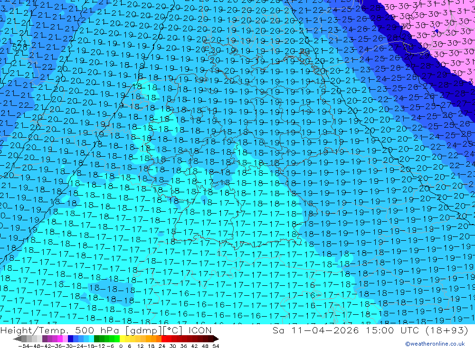This screenshot has width=475, height=348.
Task: Click the ICON model name in title
Action: pyautogui.click(x=200, y=330)
